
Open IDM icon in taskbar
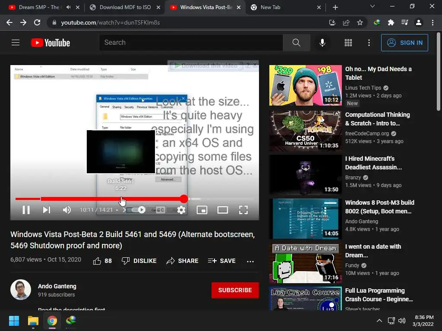[x=71, y=321]
